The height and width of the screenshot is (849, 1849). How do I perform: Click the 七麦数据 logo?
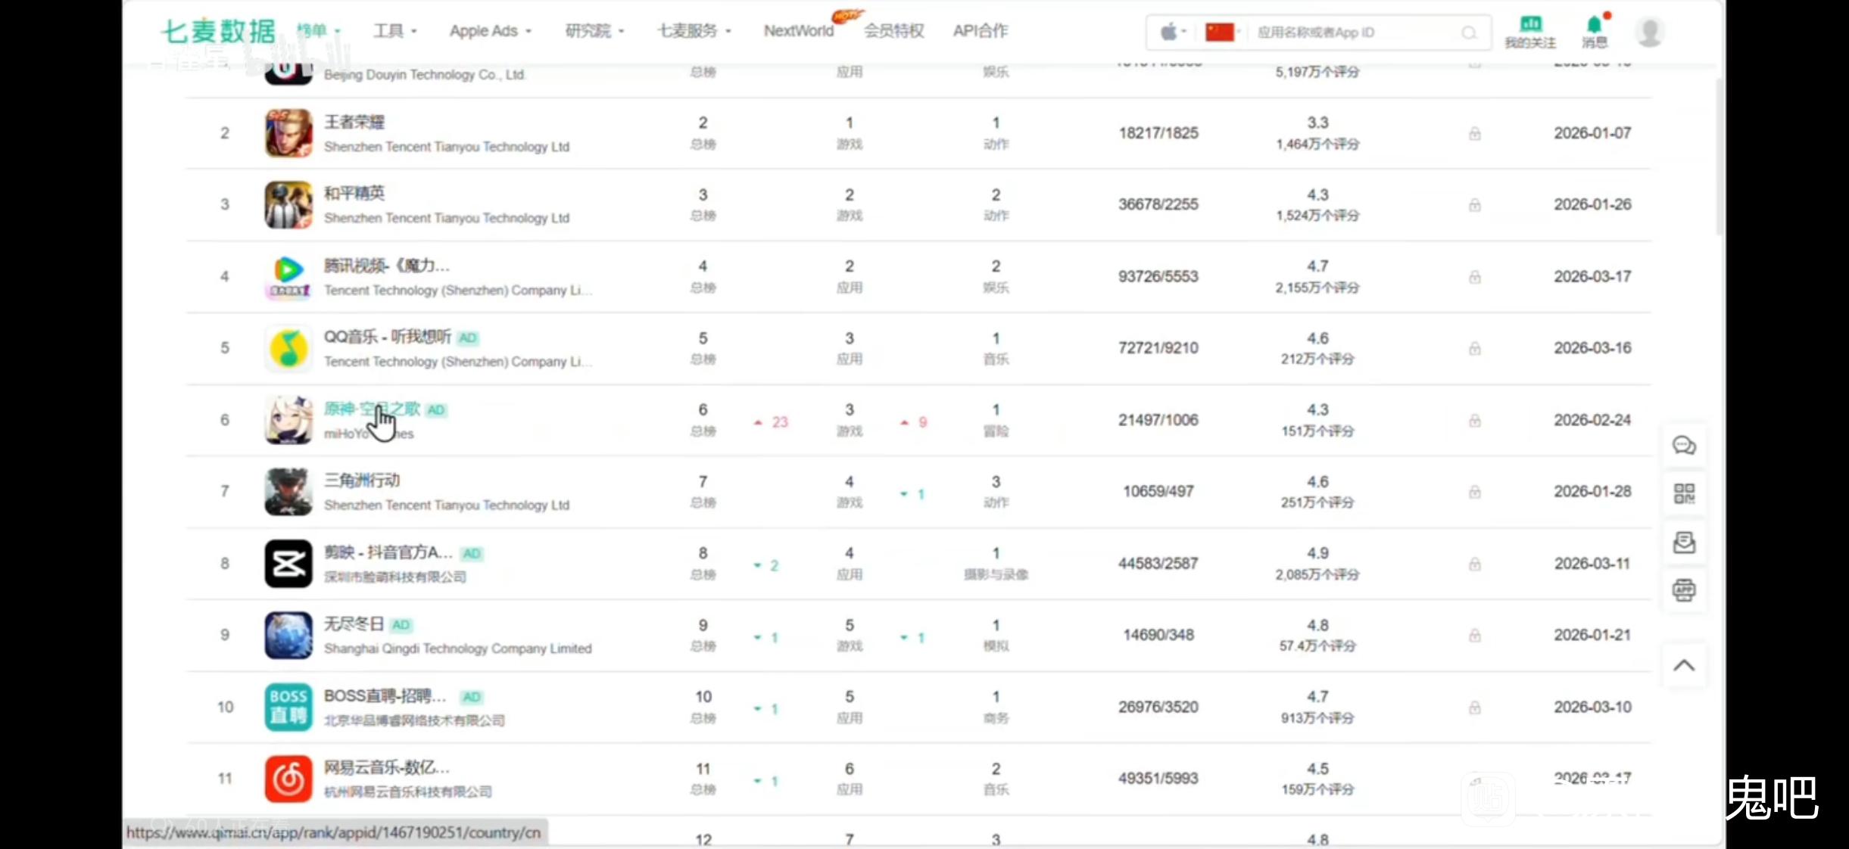218,32
